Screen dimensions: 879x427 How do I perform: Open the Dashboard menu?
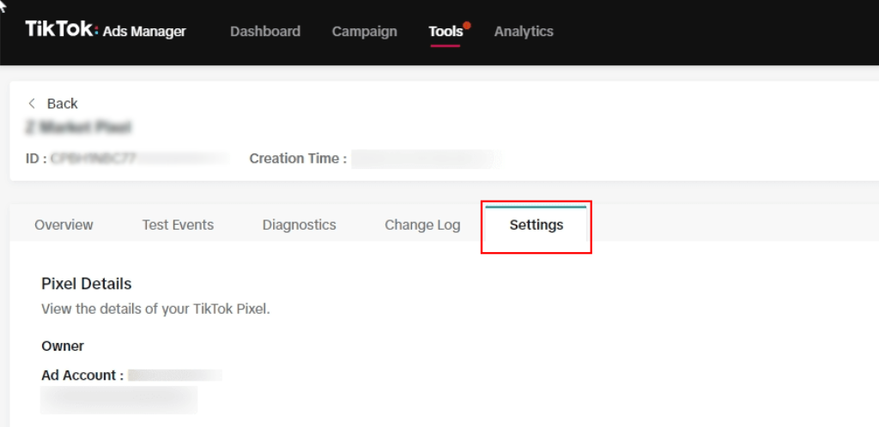265,32
